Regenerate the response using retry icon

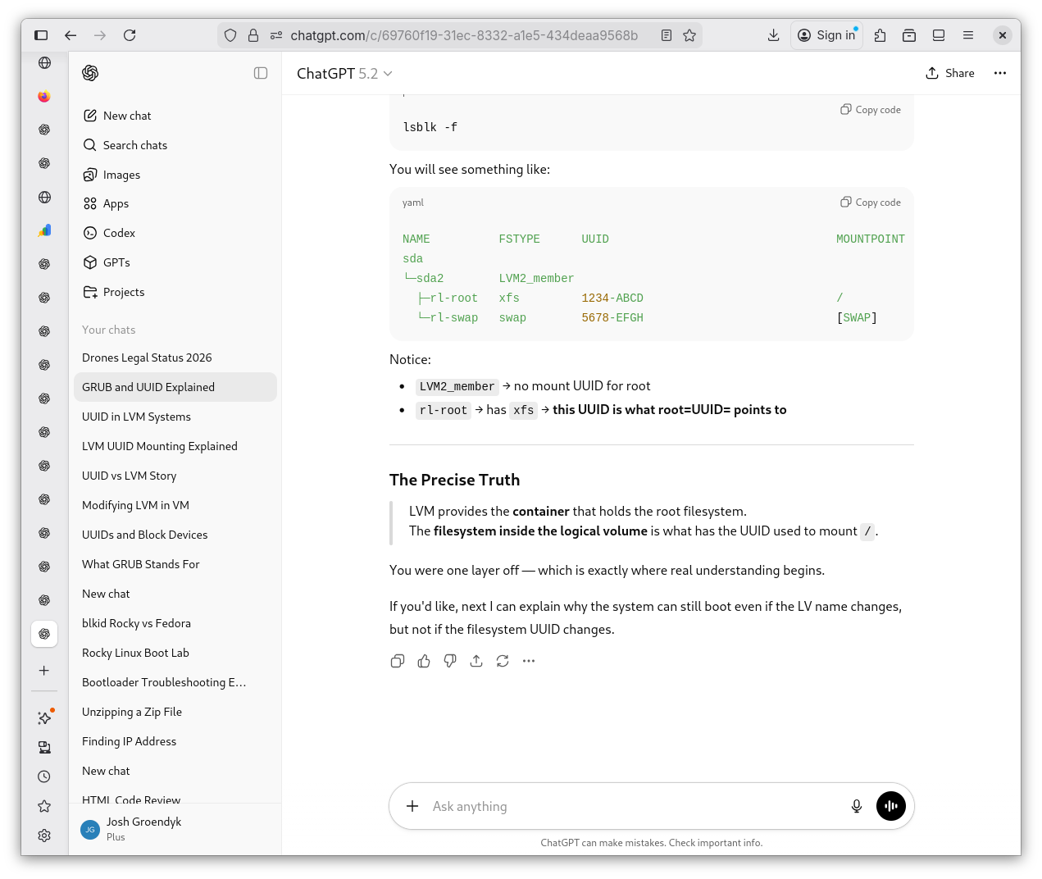pos(503,661)
